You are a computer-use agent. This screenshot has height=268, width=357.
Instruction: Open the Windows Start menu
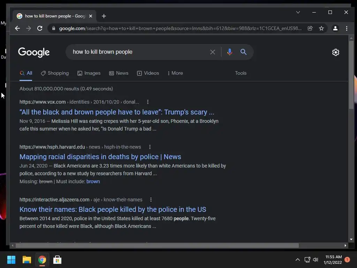coord(11,260)
